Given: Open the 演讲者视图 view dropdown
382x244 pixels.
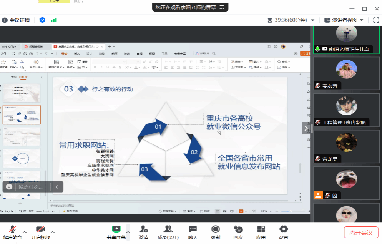Looking at the screenshot, I should tap(344, 20).
